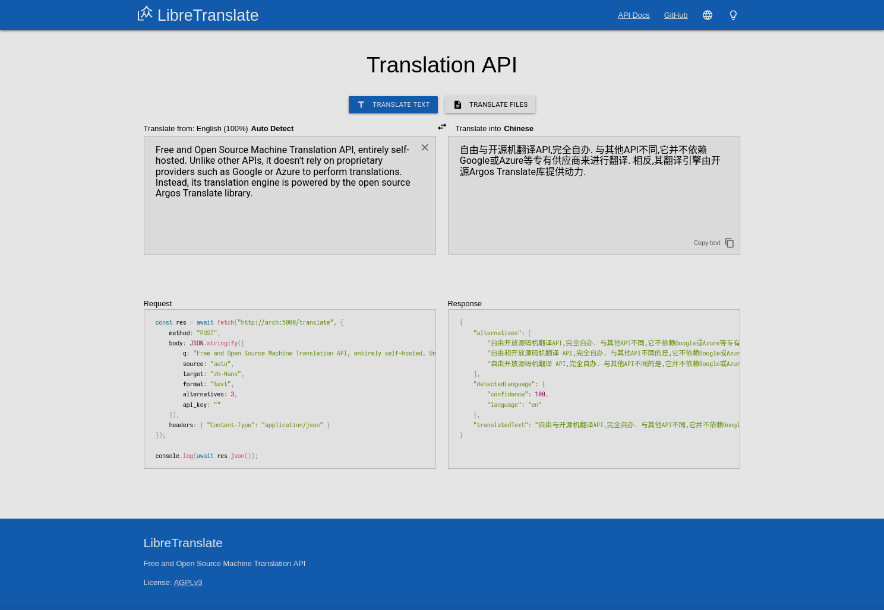Open the API Docs link

pos(633,15)
